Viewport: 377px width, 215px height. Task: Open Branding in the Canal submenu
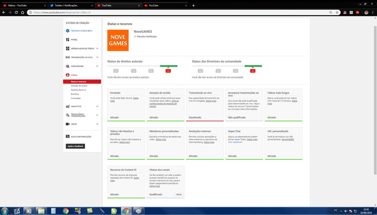(75, 94)
